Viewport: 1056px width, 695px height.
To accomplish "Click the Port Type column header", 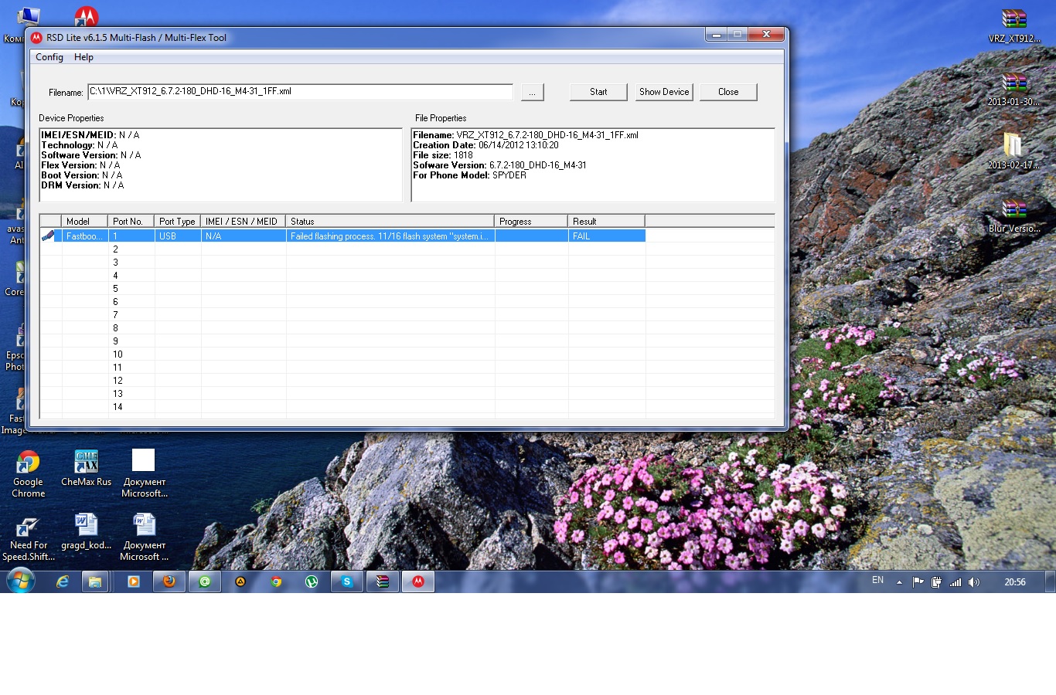I will 178,222.
